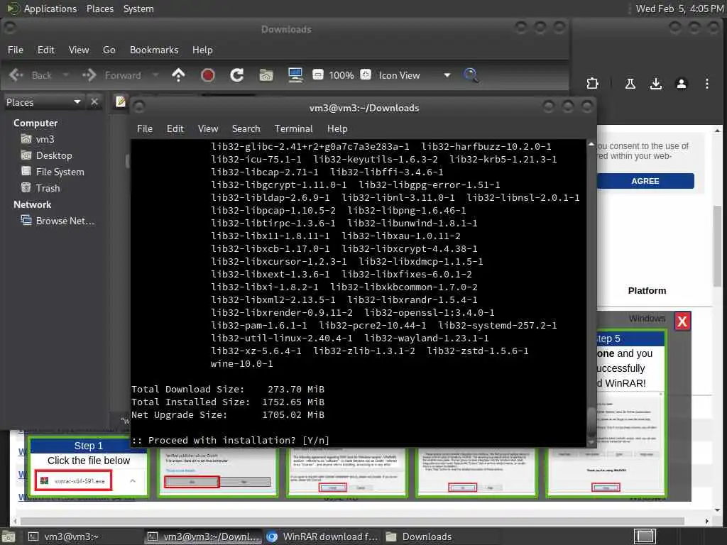Open the View menu in Downloads window
The image size is (727, 545).
(x=79, y=50)
